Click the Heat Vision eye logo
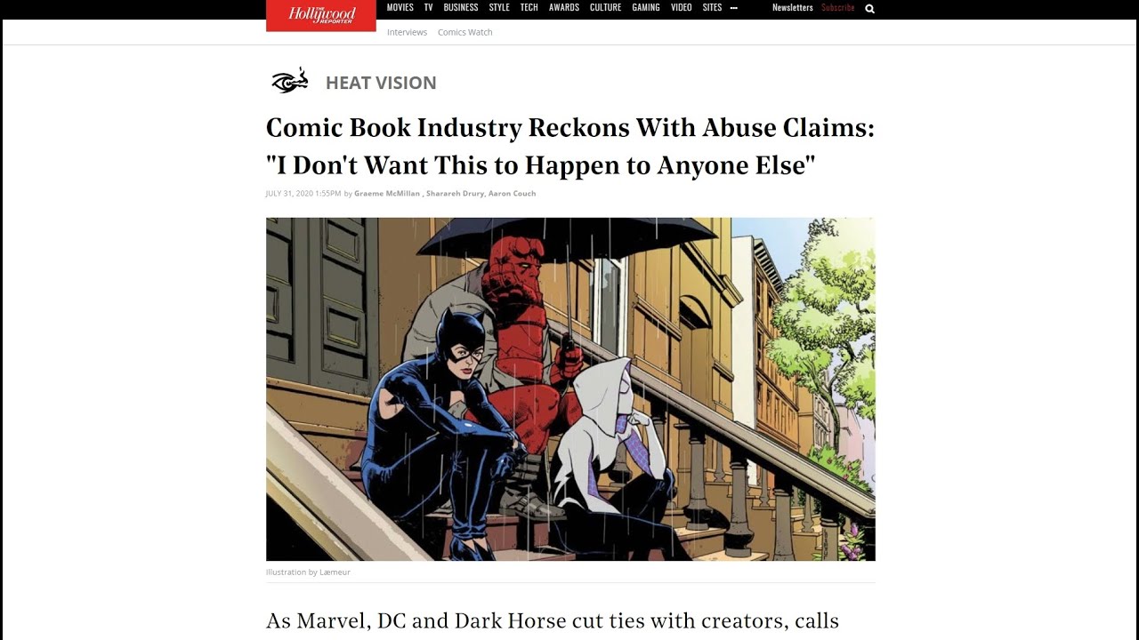Screen dimensions: 1139x640 [290, 81]
